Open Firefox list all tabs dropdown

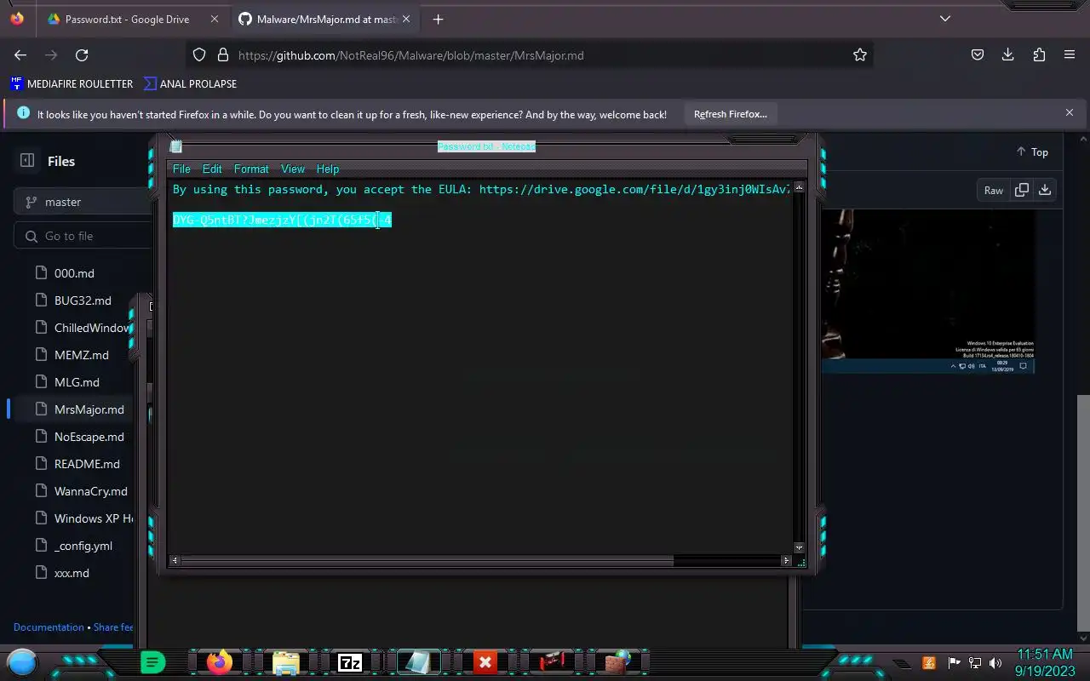click(x=945, y=19)
